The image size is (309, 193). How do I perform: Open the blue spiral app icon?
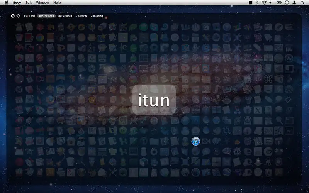click(165, 27)
